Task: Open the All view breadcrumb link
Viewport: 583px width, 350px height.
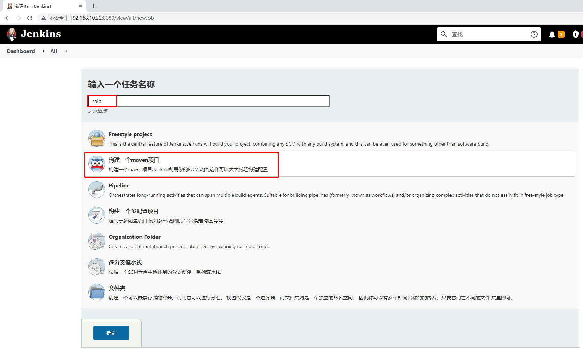Action: point(54,51)
